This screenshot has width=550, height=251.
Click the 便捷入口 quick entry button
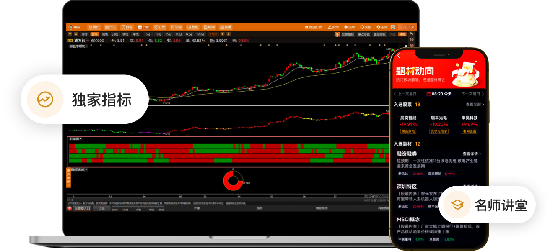[x=81, y=208]
